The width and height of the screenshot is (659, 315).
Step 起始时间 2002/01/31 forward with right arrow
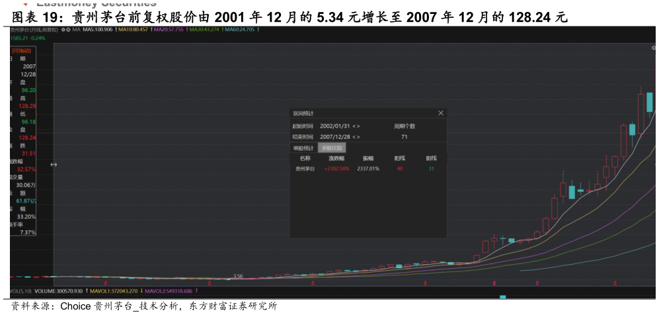point(358,126)
